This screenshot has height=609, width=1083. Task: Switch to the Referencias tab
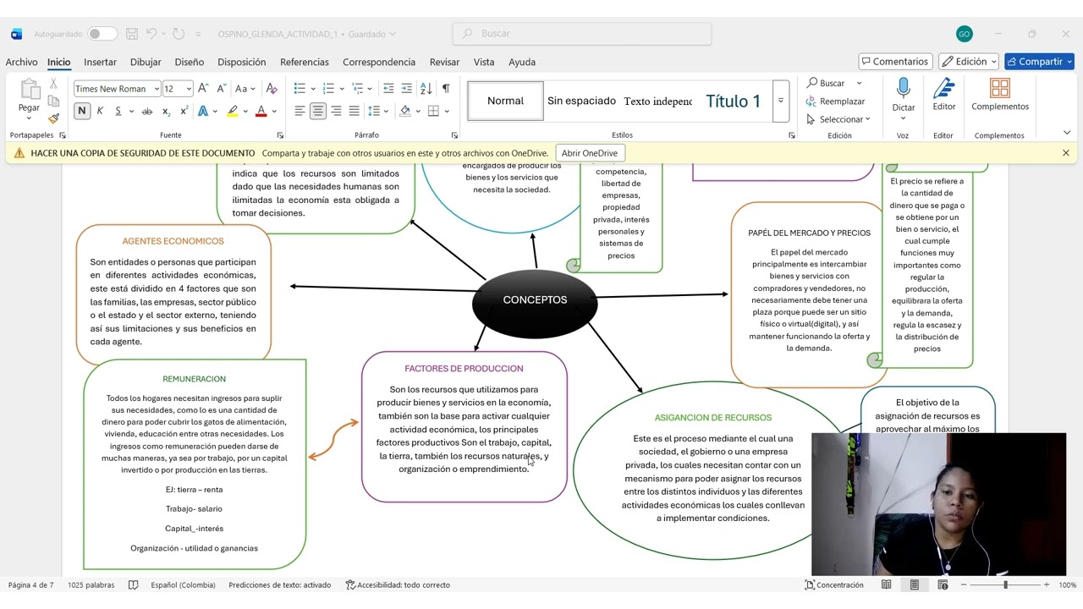(305, 62)
